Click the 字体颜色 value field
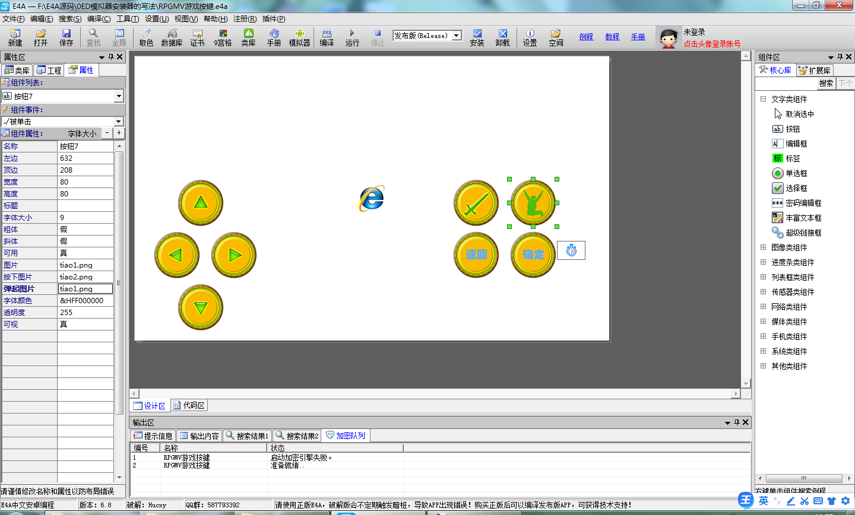This screenshot has height=515, width=855. 85,301
